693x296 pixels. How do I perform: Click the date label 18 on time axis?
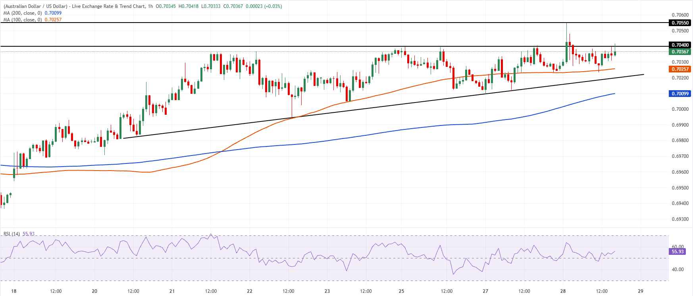click(14, 291)
